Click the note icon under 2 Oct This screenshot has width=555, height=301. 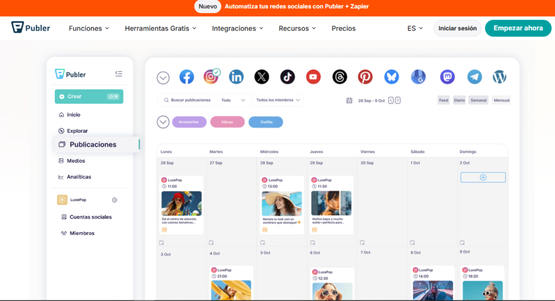[462, 242]
